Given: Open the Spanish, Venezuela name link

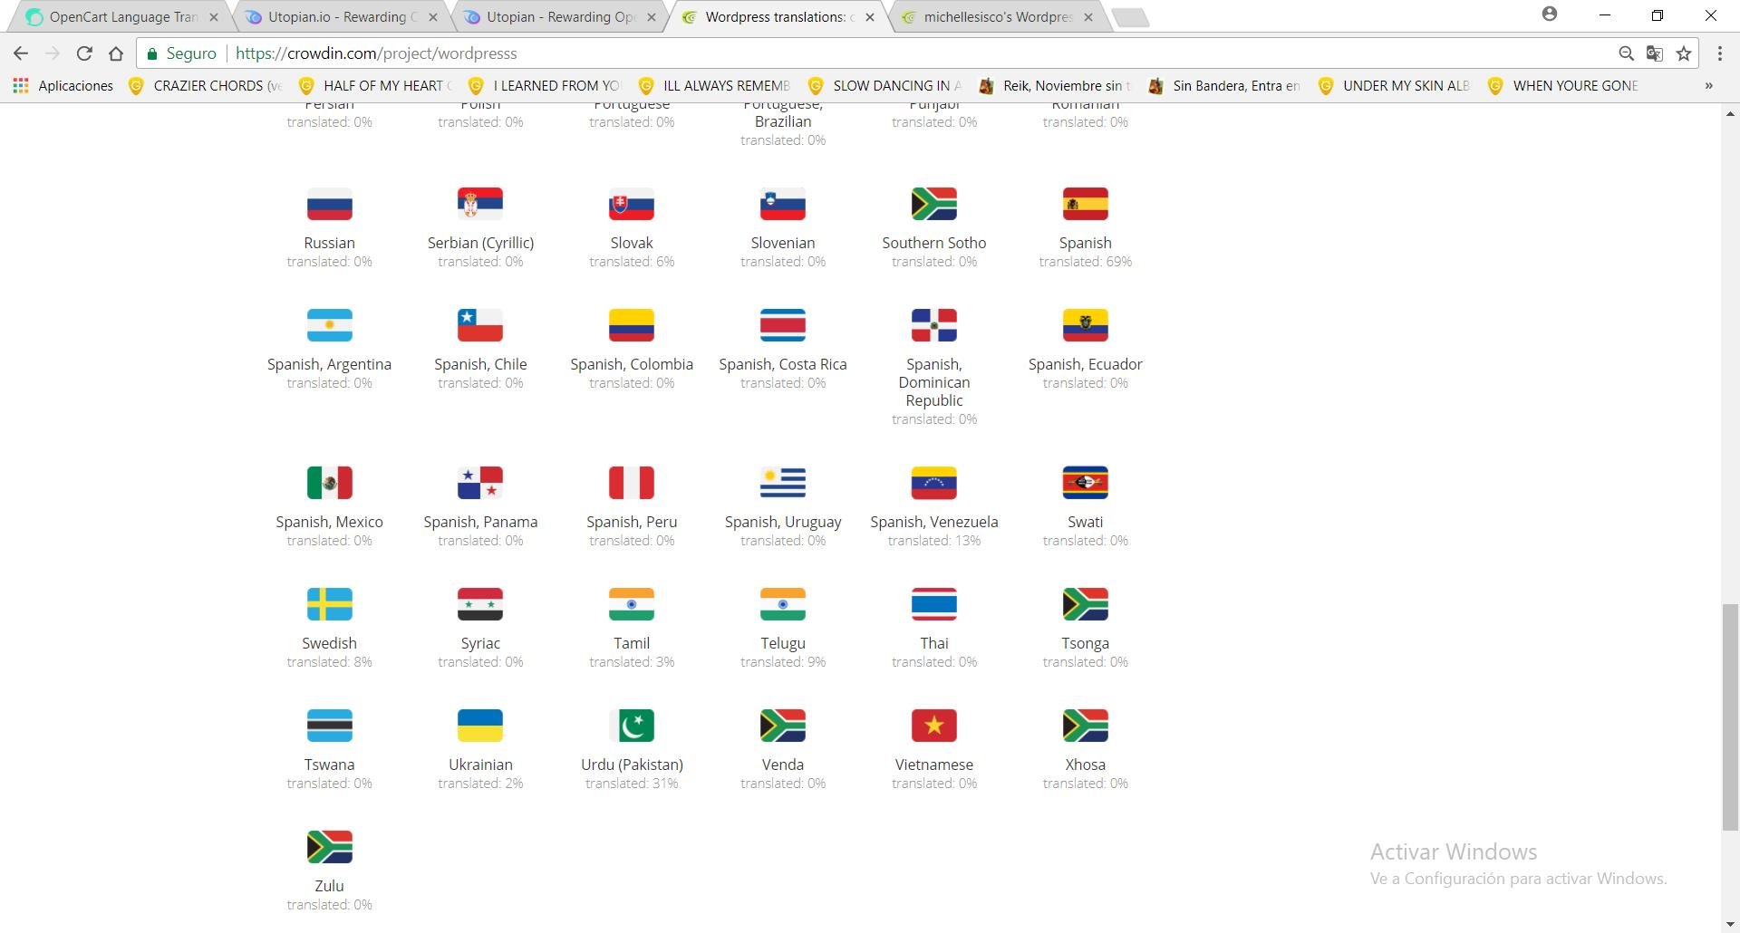Looking at the screenshot, I should [934, 522].
